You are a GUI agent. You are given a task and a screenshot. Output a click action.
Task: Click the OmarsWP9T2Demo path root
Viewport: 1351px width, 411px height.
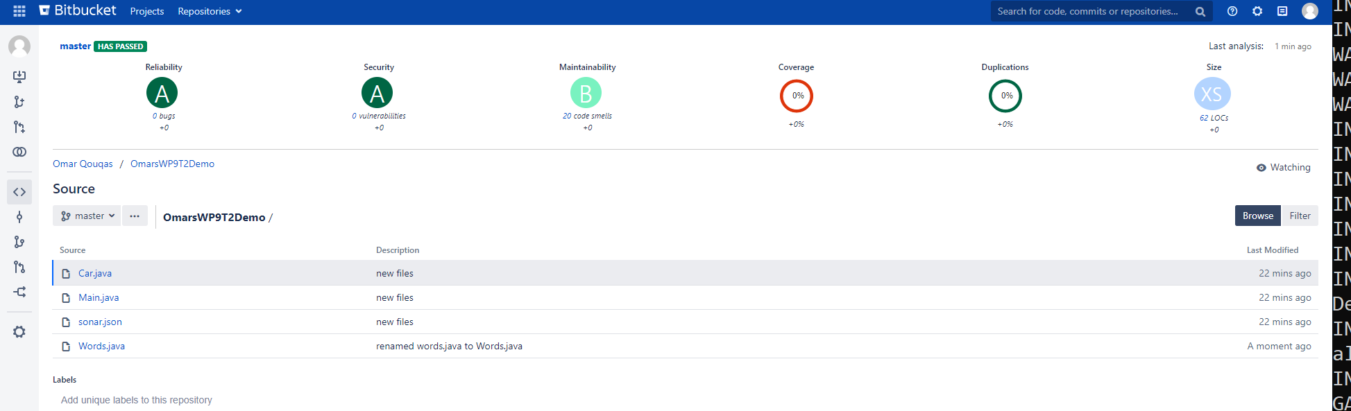coord(214,218)
